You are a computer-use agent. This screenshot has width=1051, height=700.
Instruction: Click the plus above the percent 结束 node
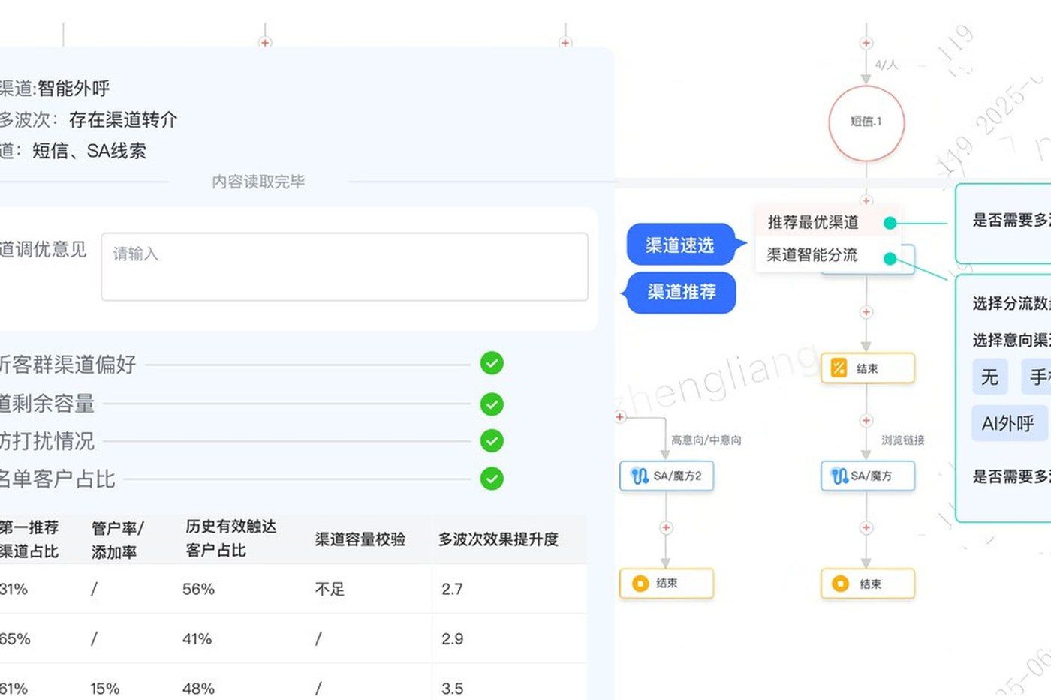(x=866, y=312)
